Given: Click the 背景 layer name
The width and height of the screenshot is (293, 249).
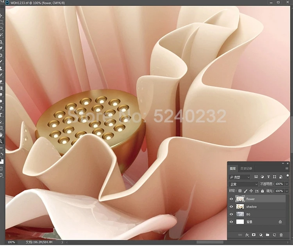Looking at the screenshot, I should [250, 222].
